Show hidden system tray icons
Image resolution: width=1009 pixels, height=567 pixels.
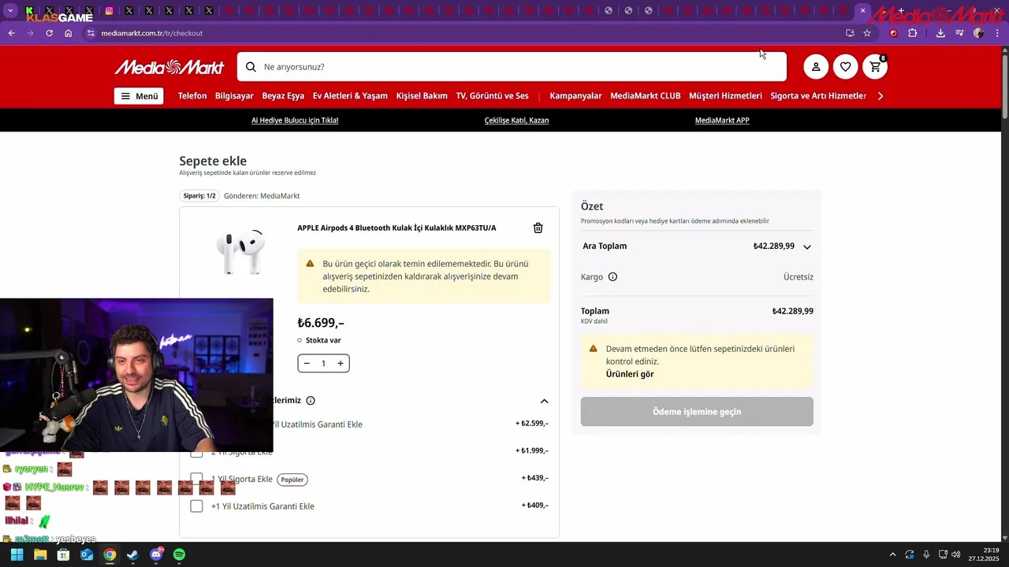click(892, 554)
